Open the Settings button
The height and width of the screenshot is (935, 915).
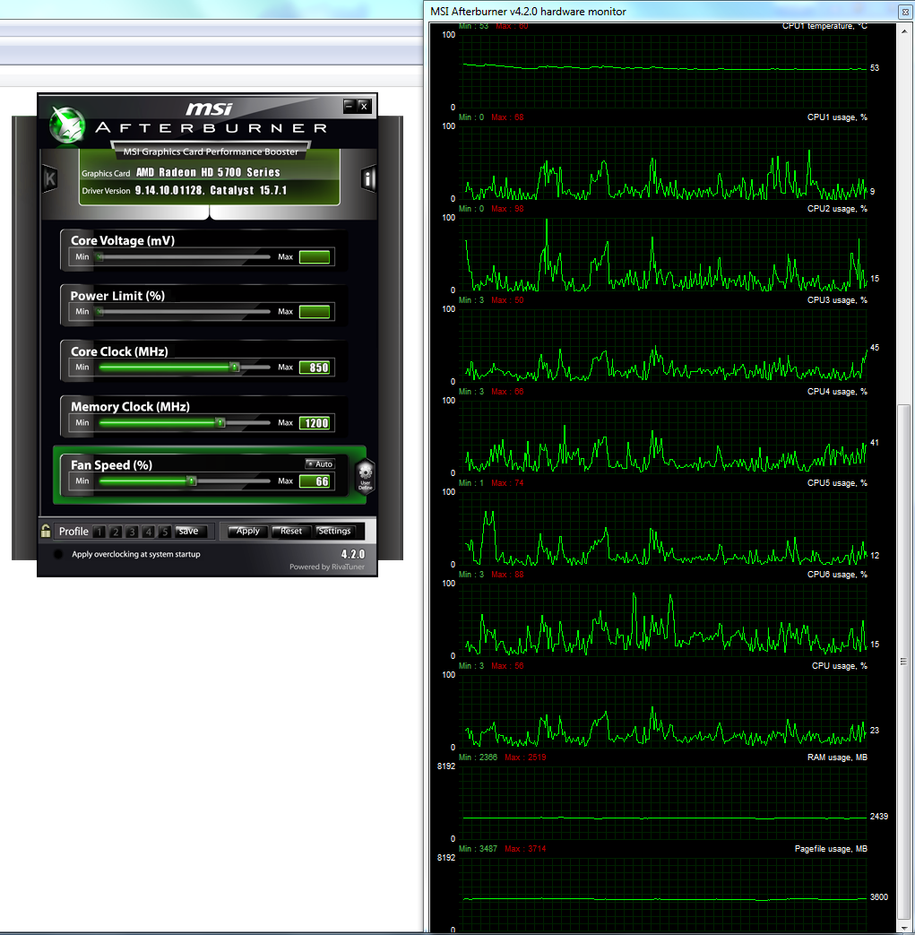334,532
